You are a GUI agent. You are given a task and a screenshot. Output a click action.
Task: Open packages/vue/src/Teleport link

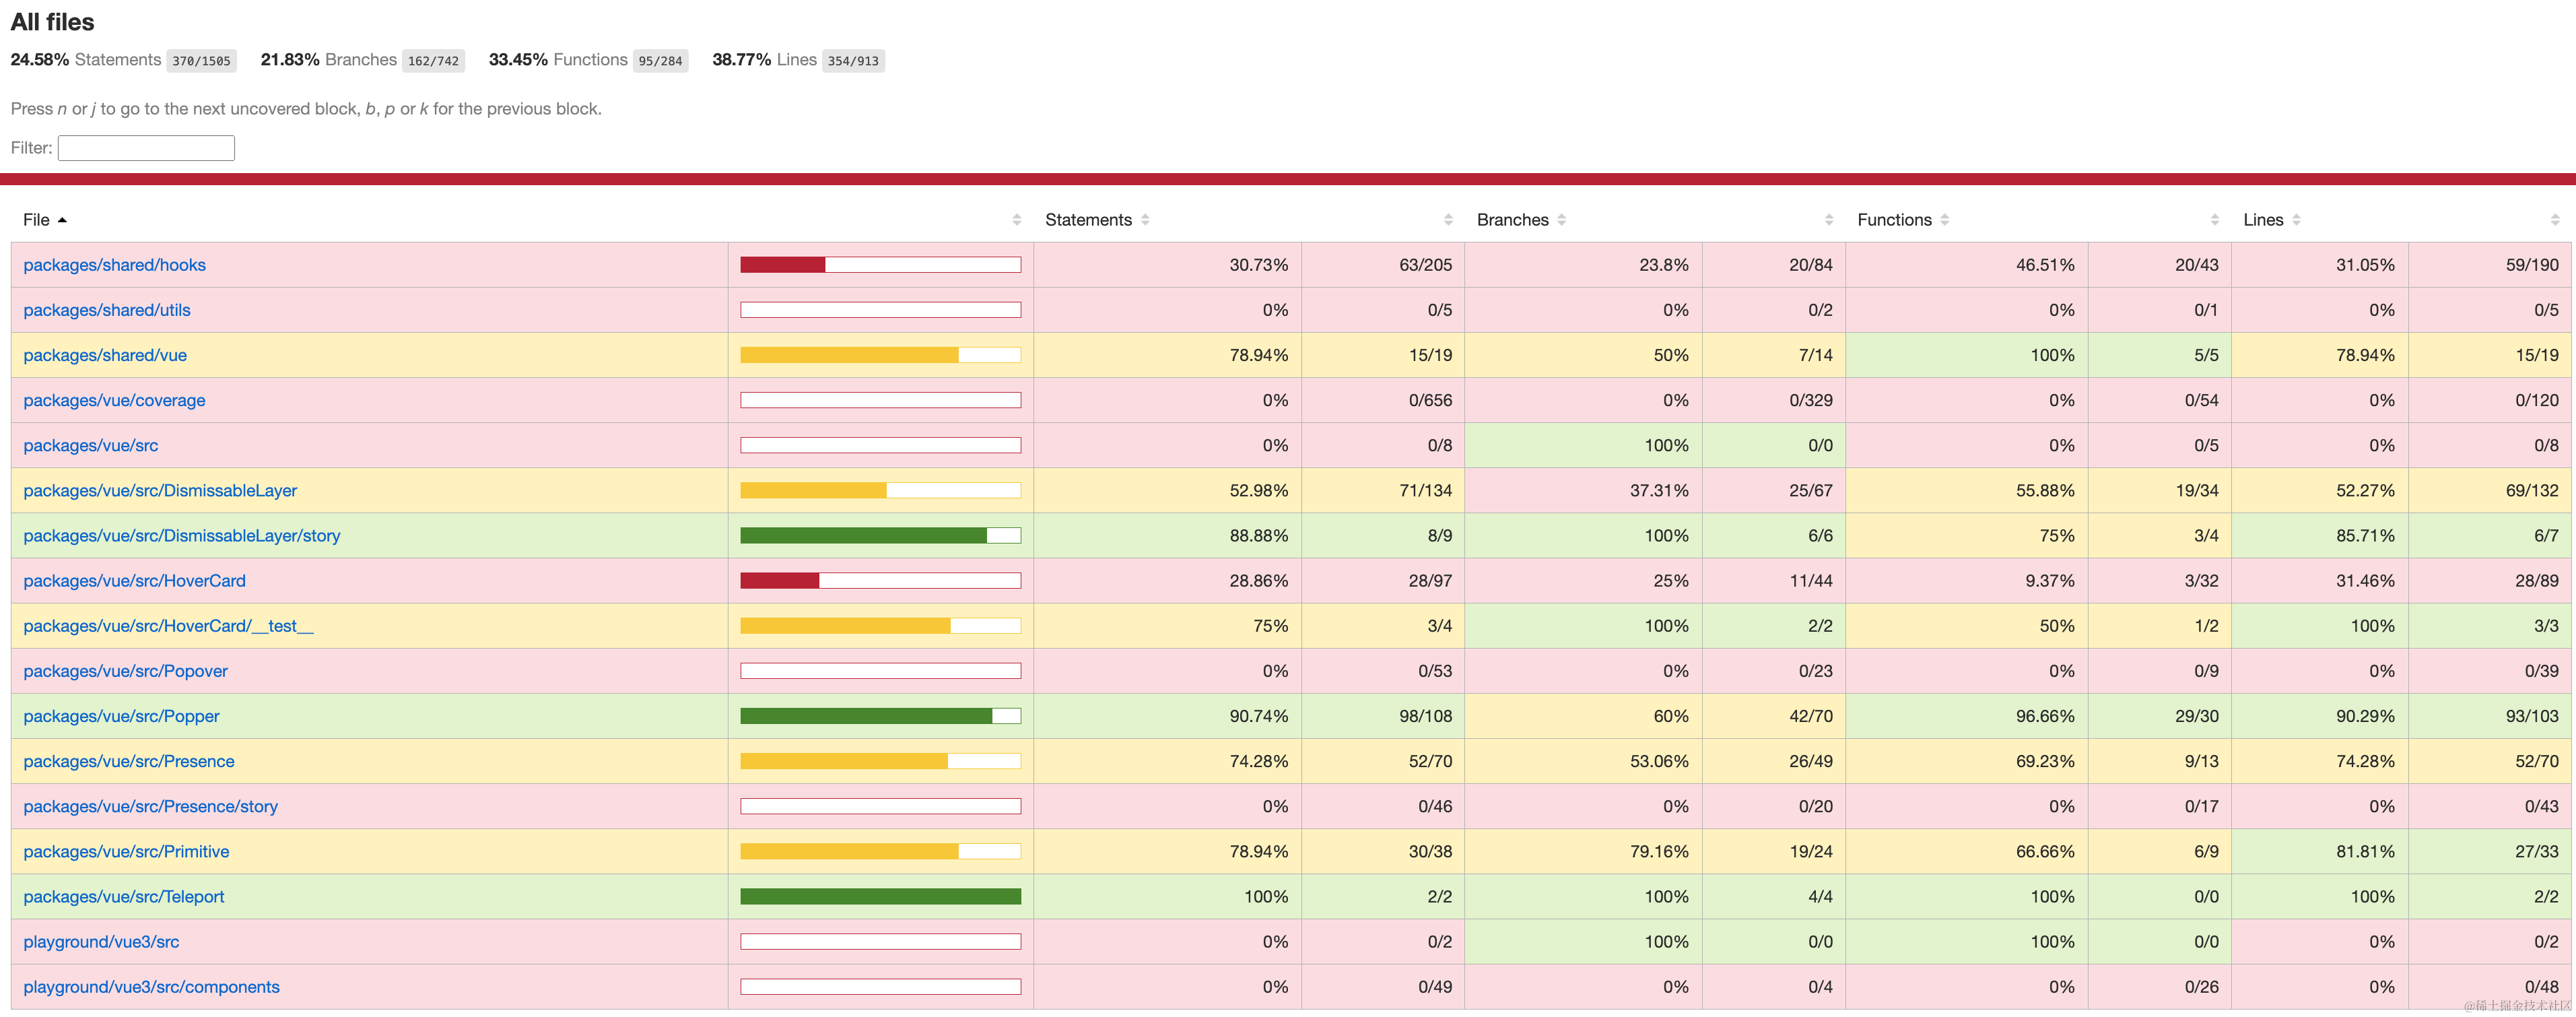[x=123, y=897]
